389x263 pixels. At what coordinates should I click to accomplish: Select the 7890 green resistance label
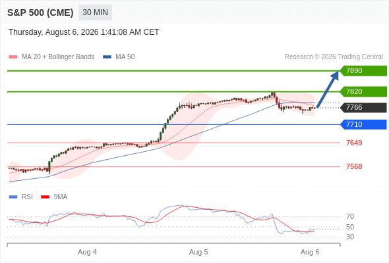tap(363, 71)
